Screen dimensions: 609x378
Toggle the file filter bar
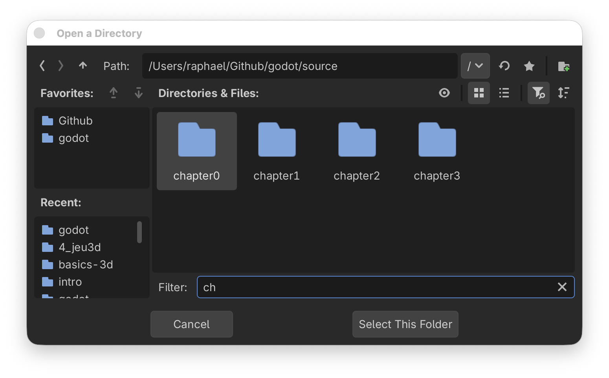[538, 93]
